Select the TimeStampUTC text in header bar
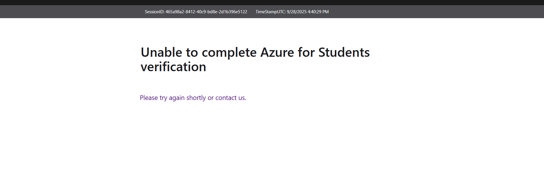Image resolution: width=544 pixels, height=172 pixels. point(292,12)
